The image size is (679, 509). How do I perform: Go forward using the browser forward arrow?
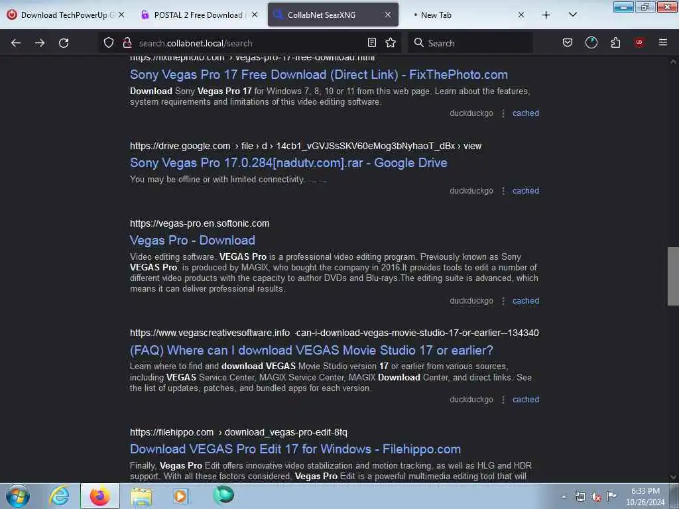40,43
